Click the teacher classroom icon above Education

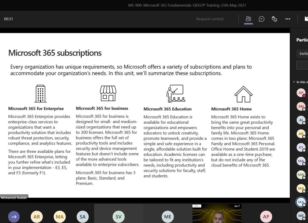pyautogui.click(x=176, y=94)
